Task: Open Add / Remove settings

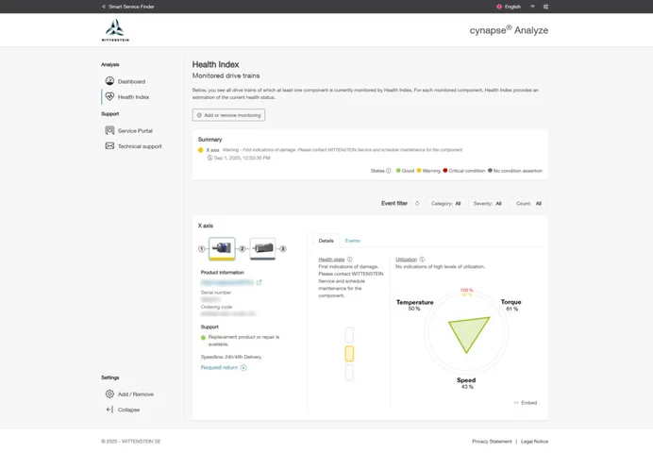Action: pyautogui.click(x=135, y=394)
